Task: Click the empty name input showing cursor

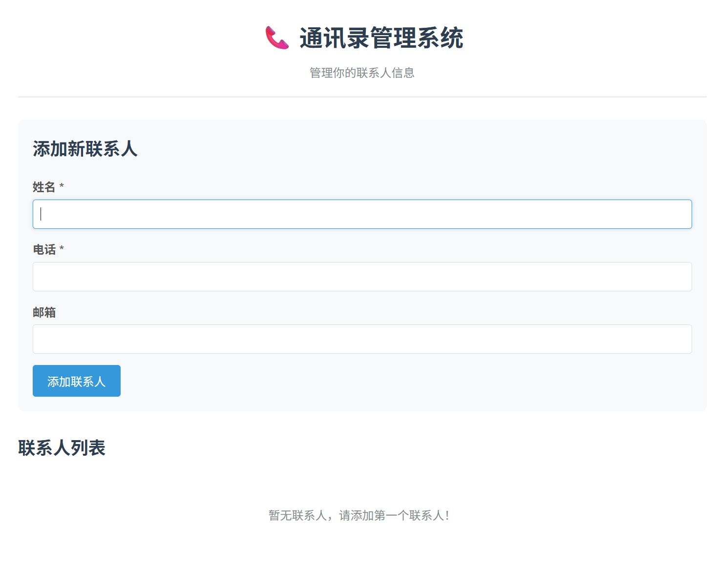Action: coord(362,214)
